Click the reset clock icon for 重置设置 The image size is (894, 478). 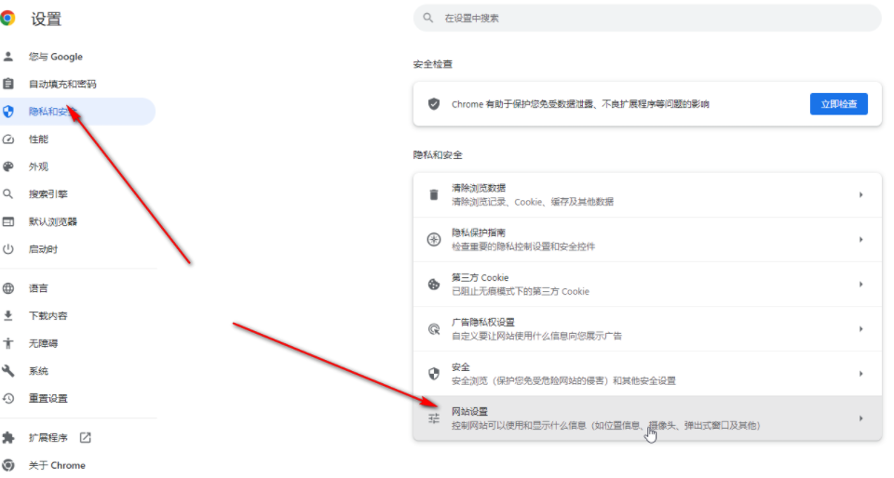coord(8,398)
